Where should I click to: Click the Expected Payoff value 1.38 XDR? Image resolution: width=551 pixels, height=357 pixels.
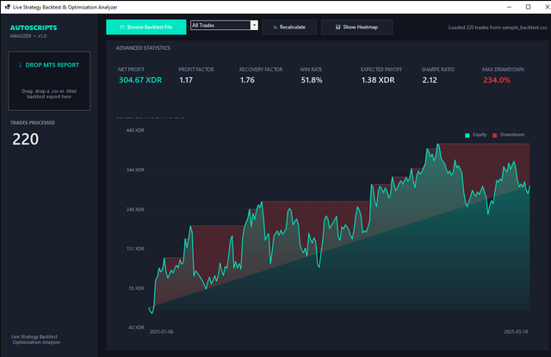(378, 80)
